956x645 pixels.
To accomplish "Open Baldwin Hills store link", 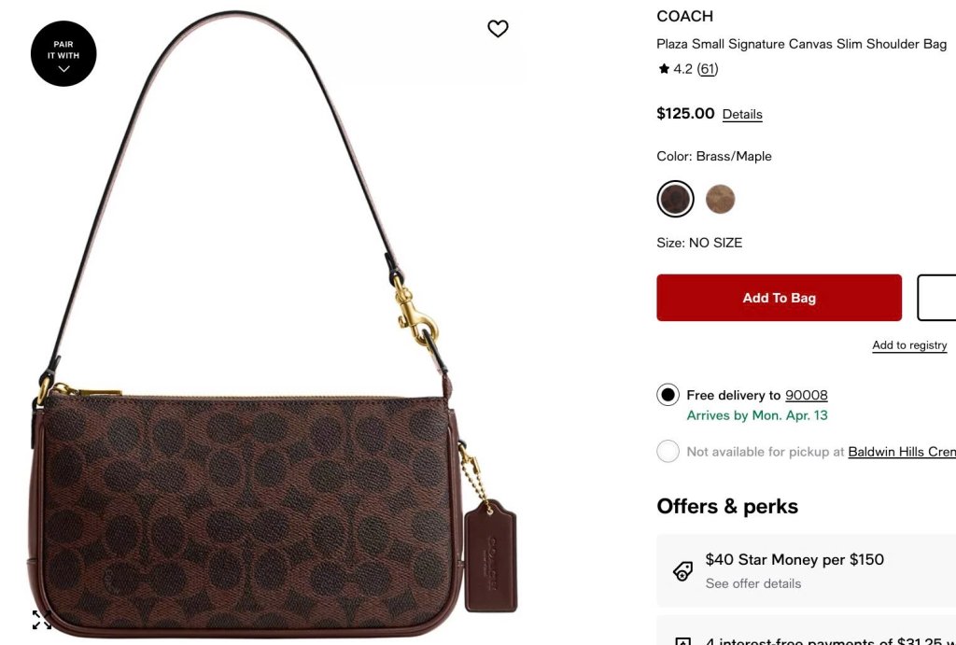I will (902, 452).
